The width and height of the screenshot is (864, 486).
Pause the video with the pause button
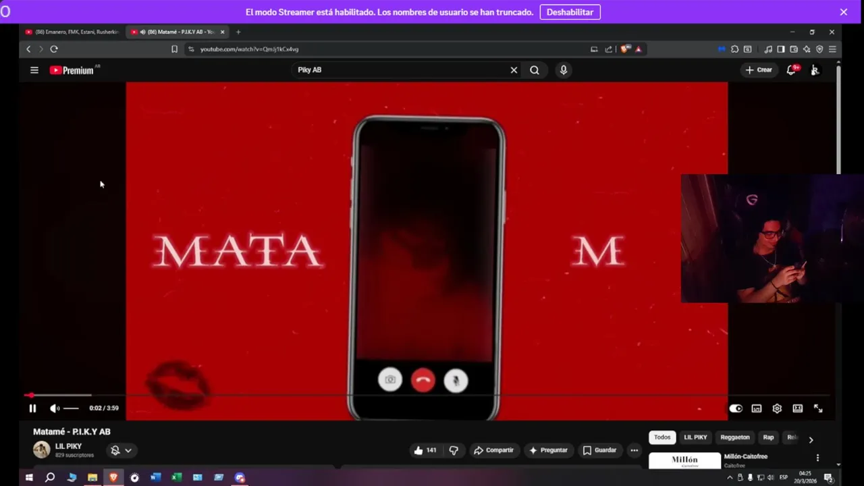click(x=32, y=408)
